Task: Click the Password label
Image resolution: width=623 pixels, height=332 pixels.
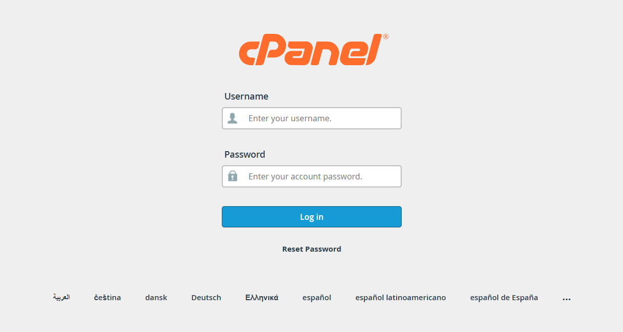Action: click(x=245, y=154)
